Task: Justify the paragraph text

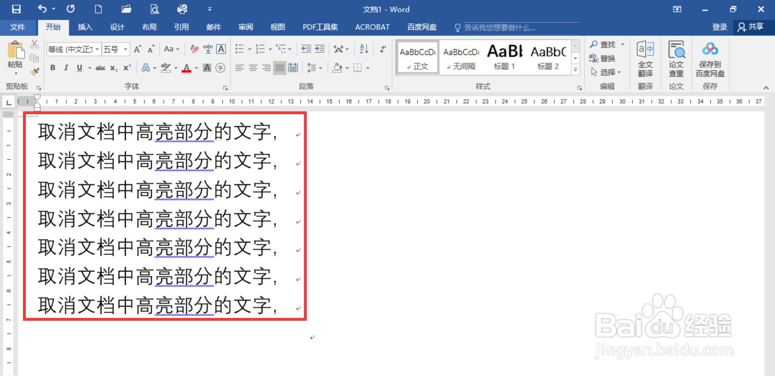Action: click(x=279, y=68)
